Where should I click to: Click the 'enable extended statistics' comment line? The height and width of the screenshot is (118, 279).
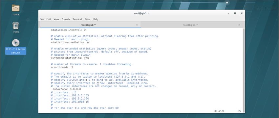(101, 49)
